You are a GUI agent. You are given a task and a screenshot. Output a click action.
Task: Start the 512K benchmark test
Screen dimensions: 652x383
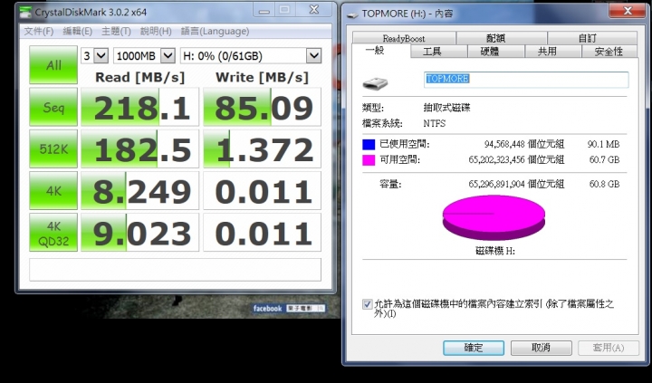tap(53, 148)
